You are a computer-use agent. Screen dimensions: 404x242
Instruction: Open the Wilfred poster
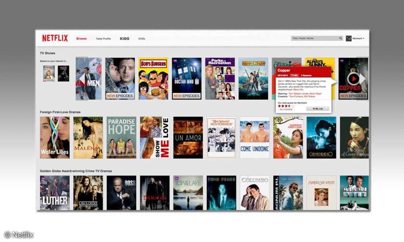coord(120,78)
